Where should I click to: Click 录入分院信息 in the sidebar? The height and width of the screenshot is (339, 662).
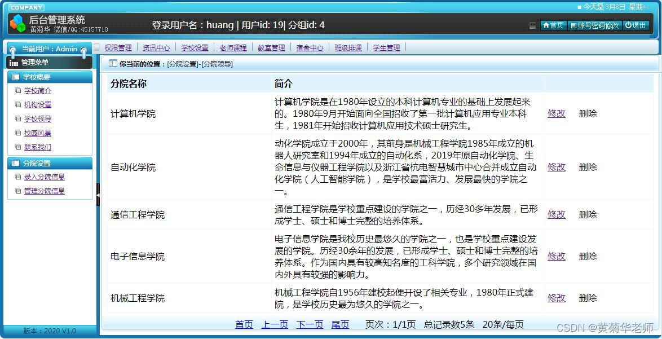click(45, 177)
